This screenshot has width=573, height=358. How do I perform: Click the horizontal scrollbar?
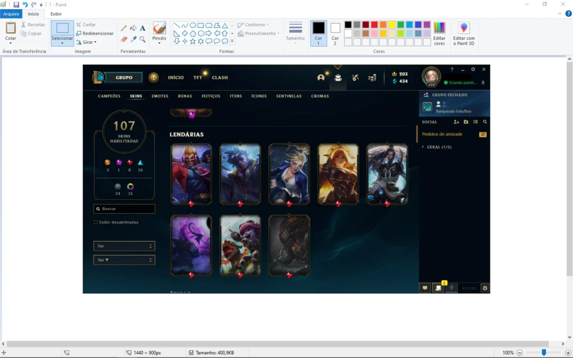pos(278,344)
